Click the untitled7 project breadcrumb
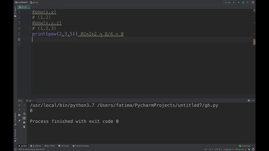This screenshot has height=151, width=269. click(21, 3)
